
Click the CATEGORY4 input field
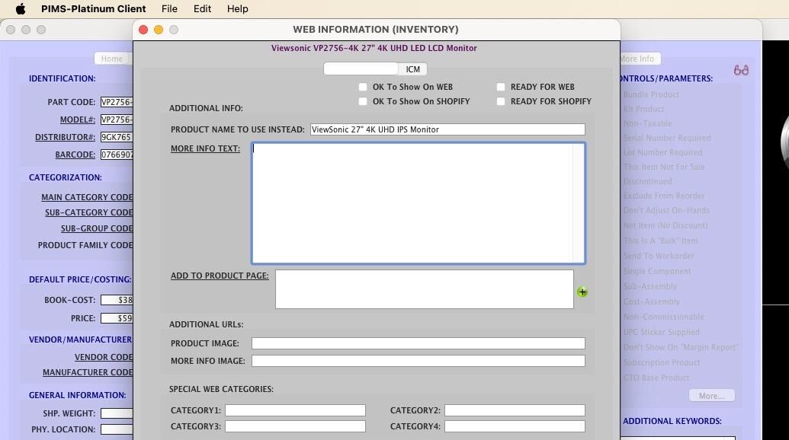tap(515, 426)
